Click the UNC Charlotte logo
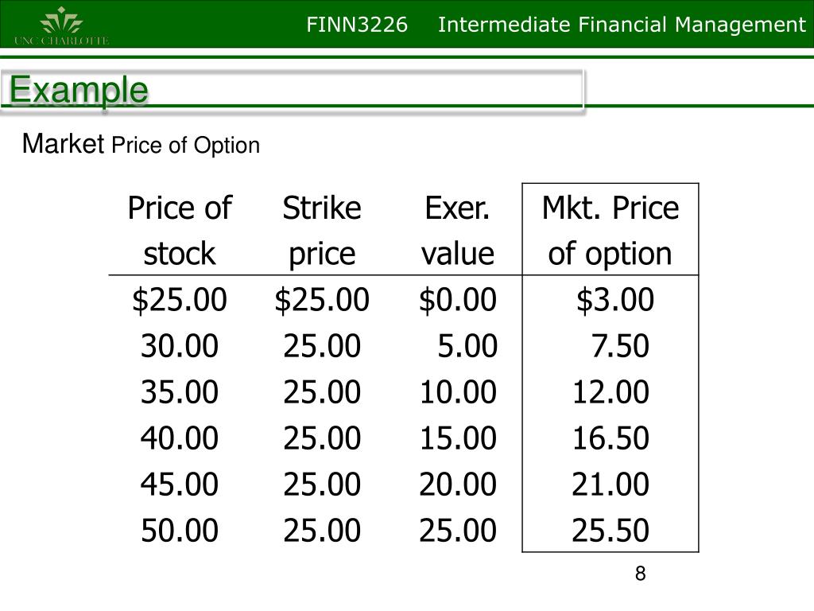 click(62, 26)
